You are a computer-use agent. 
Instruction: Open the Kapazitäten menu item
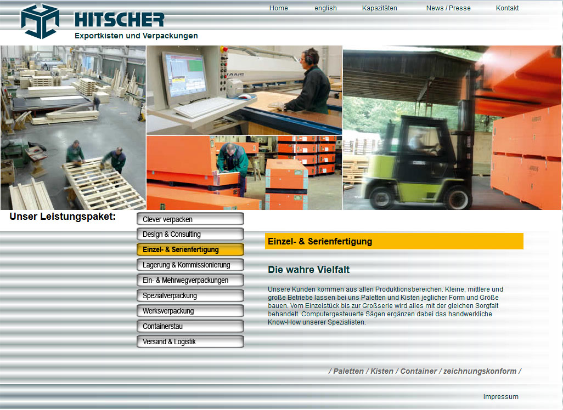[380, 8]
